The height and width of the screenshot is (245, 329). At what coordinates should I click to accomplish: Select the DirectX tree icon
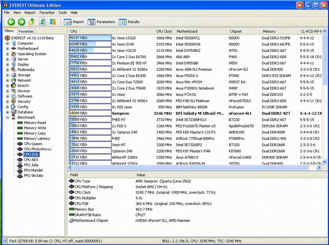point(14,86)
